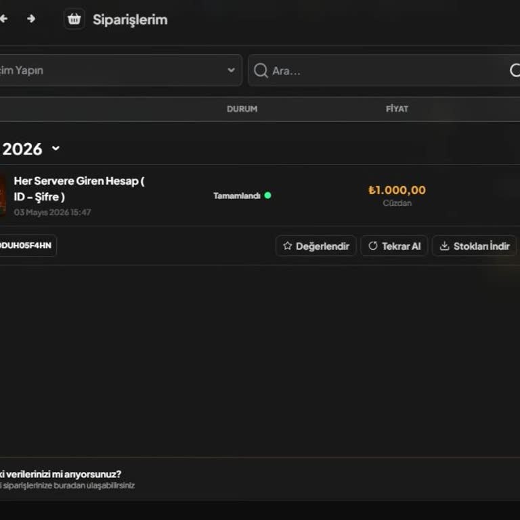The width and height of the screenshot is (520, 520).
Task: Click the star icon on Değerlendir
Action: tap(287, 246)
